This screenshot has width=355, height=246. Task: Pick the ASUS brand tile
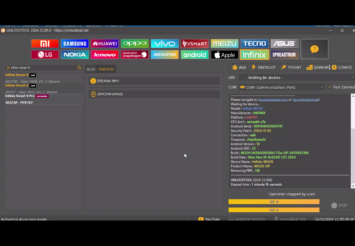[x=285, y=43]
